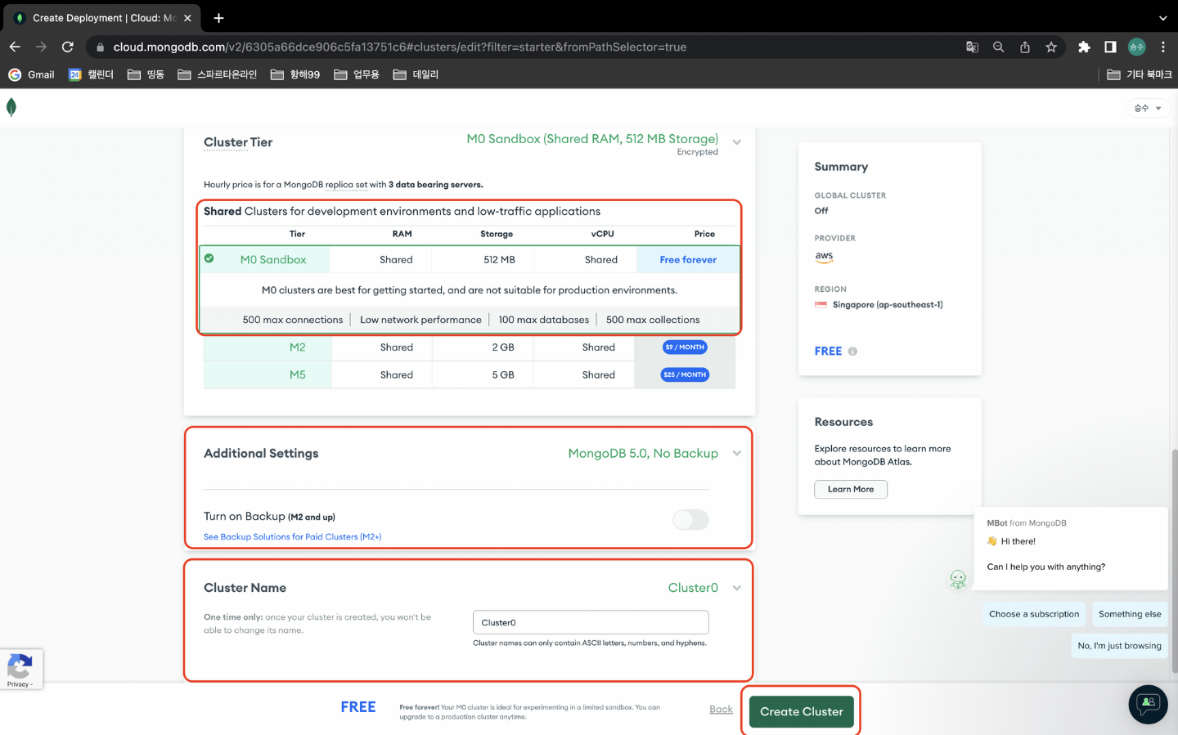The image size is (1178, 735).
Task: Open See Backup Solutions for Paid Clusters link
Action: click(x=292, y=537)
